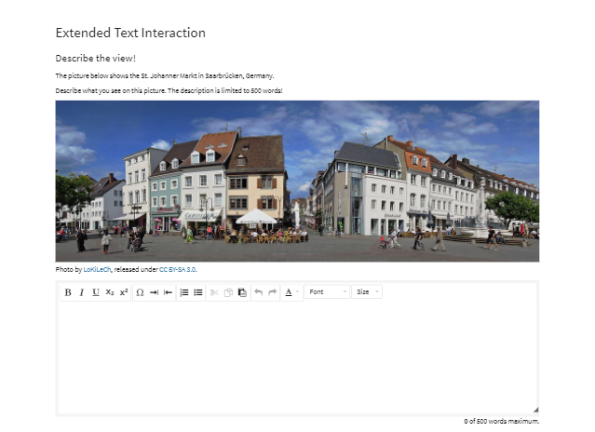This screenshot has width=595, height=432.
Task: Select the "Extended Text Interaction" heading
Action: coord(130,33)
